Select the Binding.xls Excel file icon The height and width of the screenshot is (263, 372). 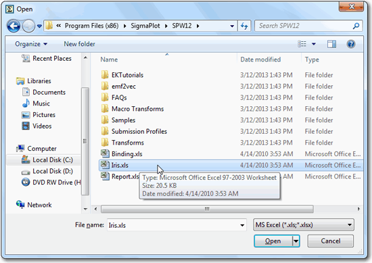point(105,153)
